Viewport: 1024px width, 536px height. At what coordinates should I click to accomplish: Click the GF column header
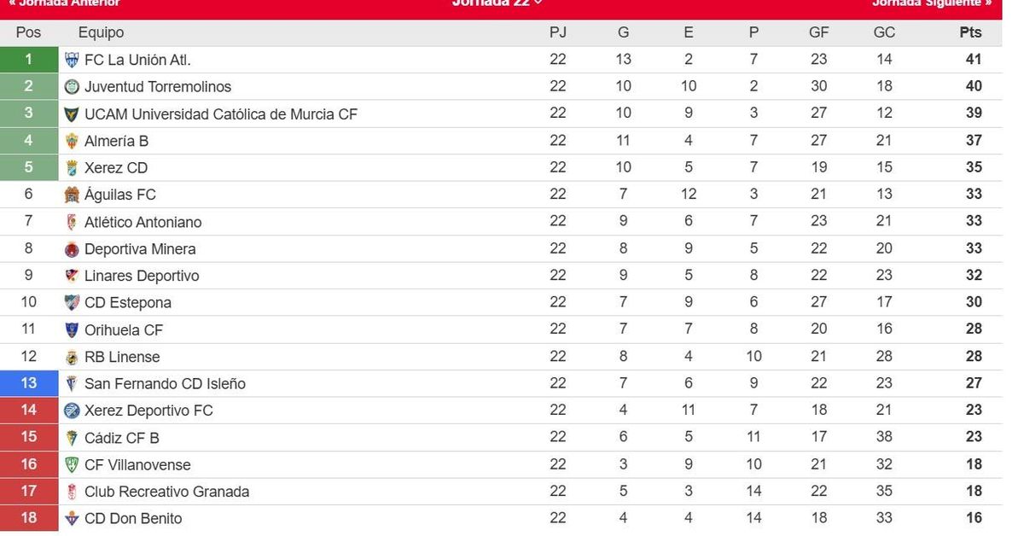click(818, 32)
